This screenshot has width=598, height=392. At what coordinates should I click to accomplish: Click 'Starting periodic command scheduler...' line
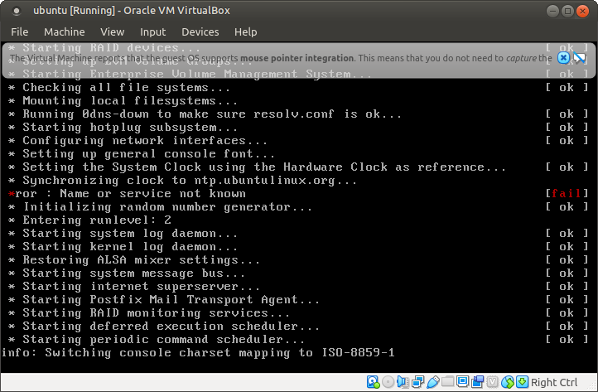click(x=157, y=339)
